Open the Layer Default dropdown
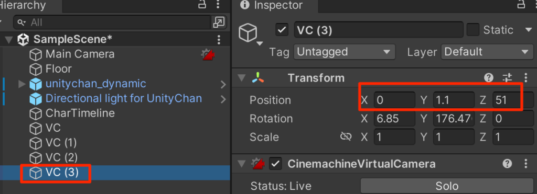537x194 pixels. pos(487,52)
